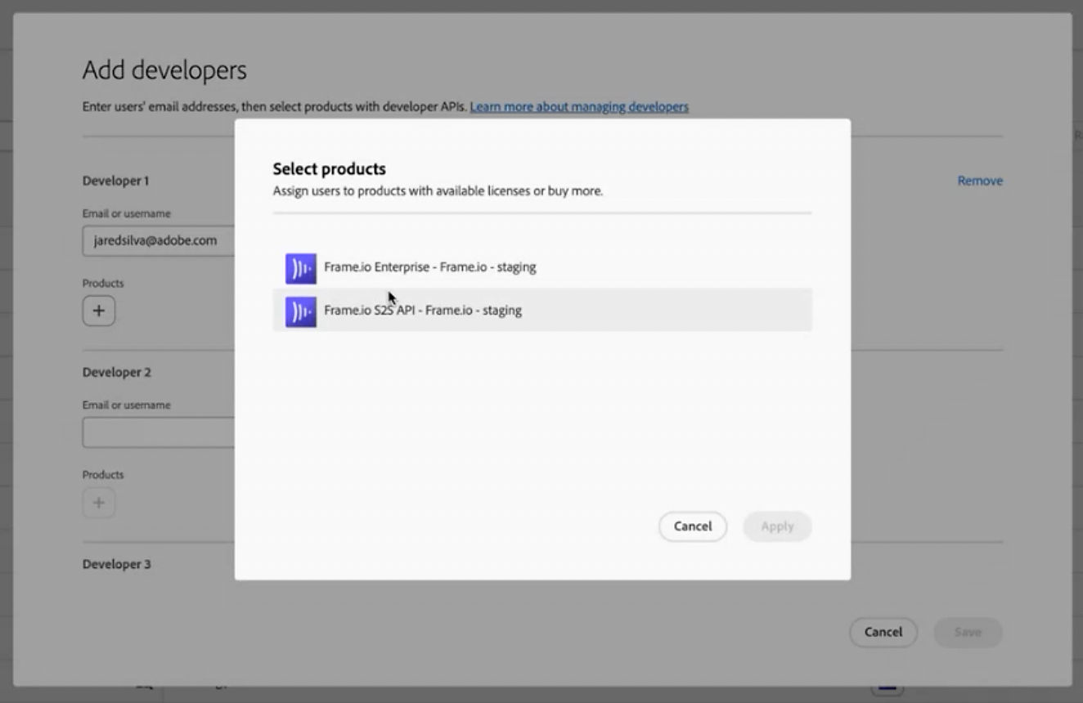1083x703 pixels.
Task: Open Learn more about managing developers link
Action: pyautogui.click(x=579, y=106)
